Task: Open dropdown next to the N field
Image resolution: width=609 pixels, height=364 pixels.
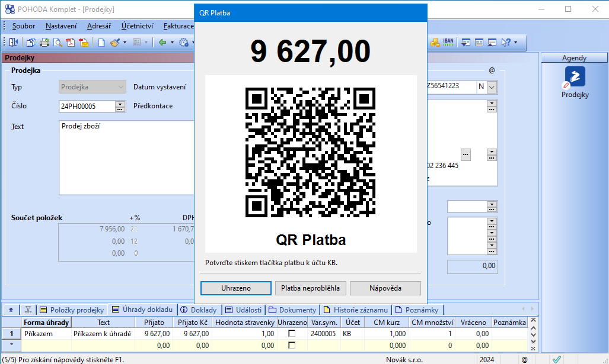Action: (492, 87)
